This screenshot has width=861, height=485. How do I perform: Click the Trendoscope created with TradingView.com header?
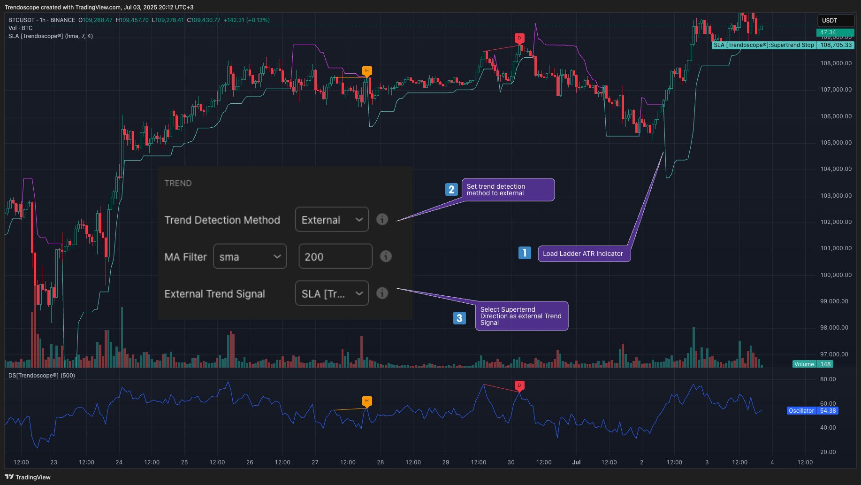click(x=99, y=7)
